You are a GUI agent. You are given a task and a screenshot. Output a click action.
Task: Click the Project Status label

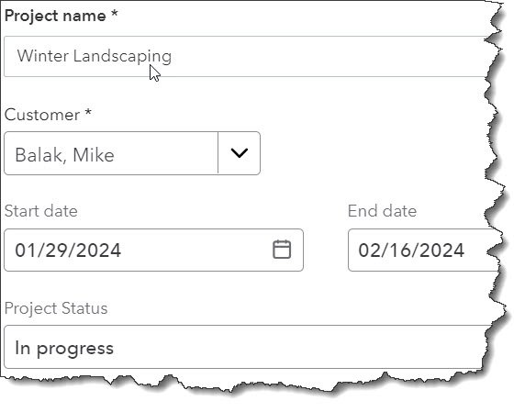[56, 308]
